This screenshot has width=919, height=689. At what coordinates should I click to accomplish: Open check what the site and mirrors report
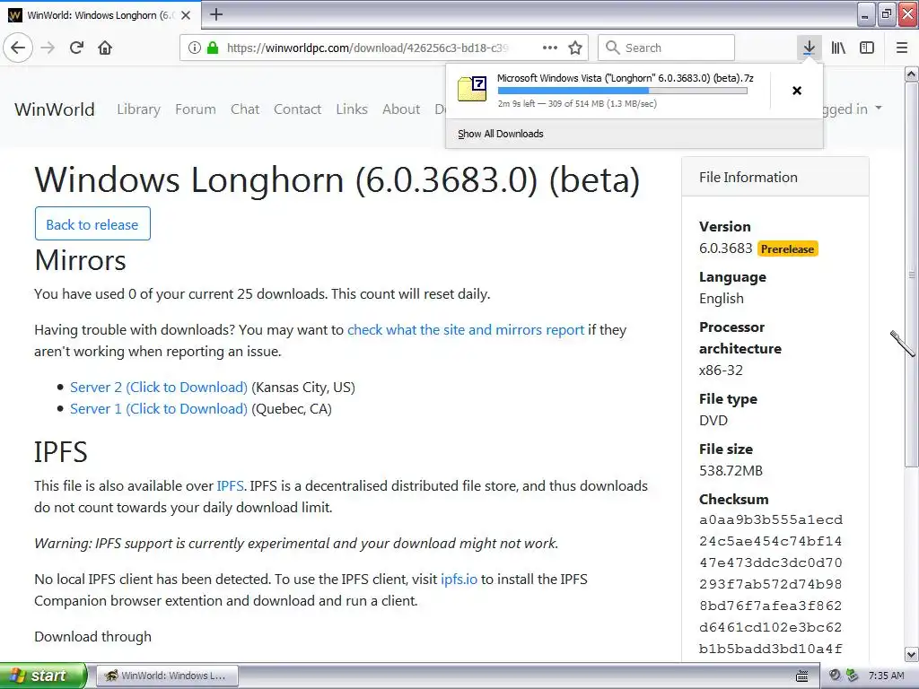[466, 330]
